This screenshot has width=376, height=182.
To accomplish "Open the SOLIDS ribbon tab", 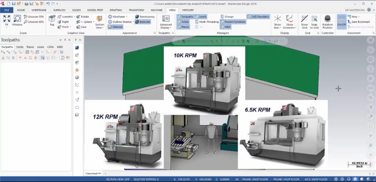I will click(76, 10).
